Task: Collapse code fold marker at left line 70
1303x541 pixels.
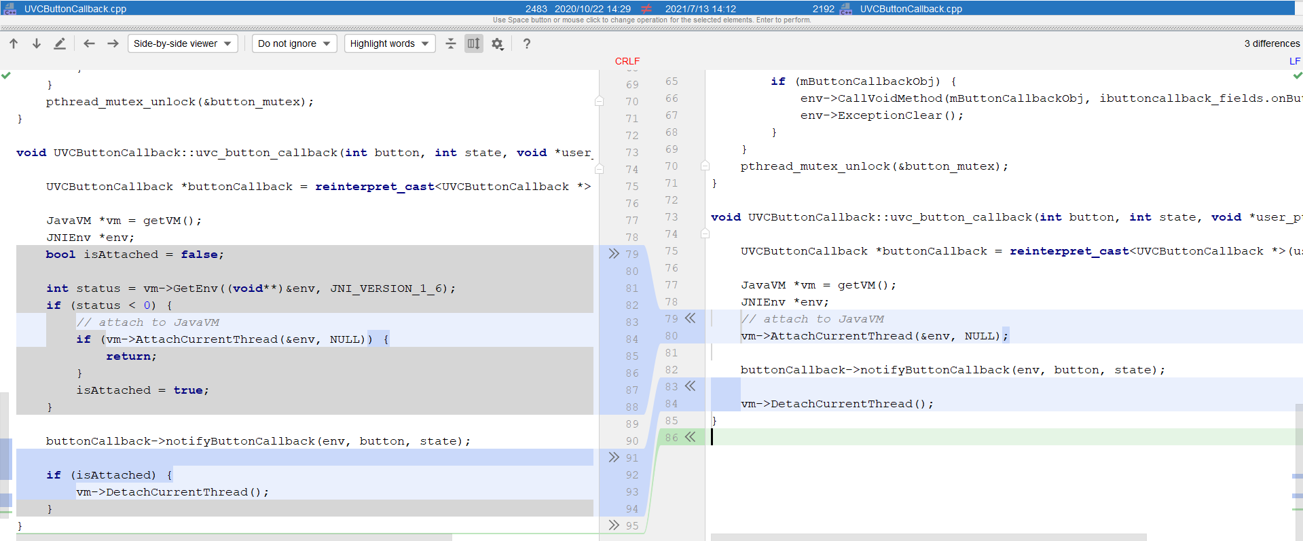Action: [x=599, y=101]
